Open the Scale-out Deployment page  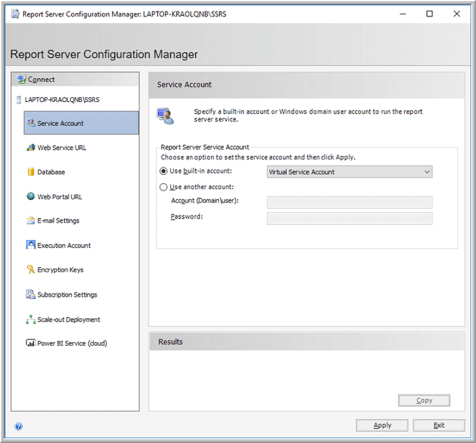69,319
